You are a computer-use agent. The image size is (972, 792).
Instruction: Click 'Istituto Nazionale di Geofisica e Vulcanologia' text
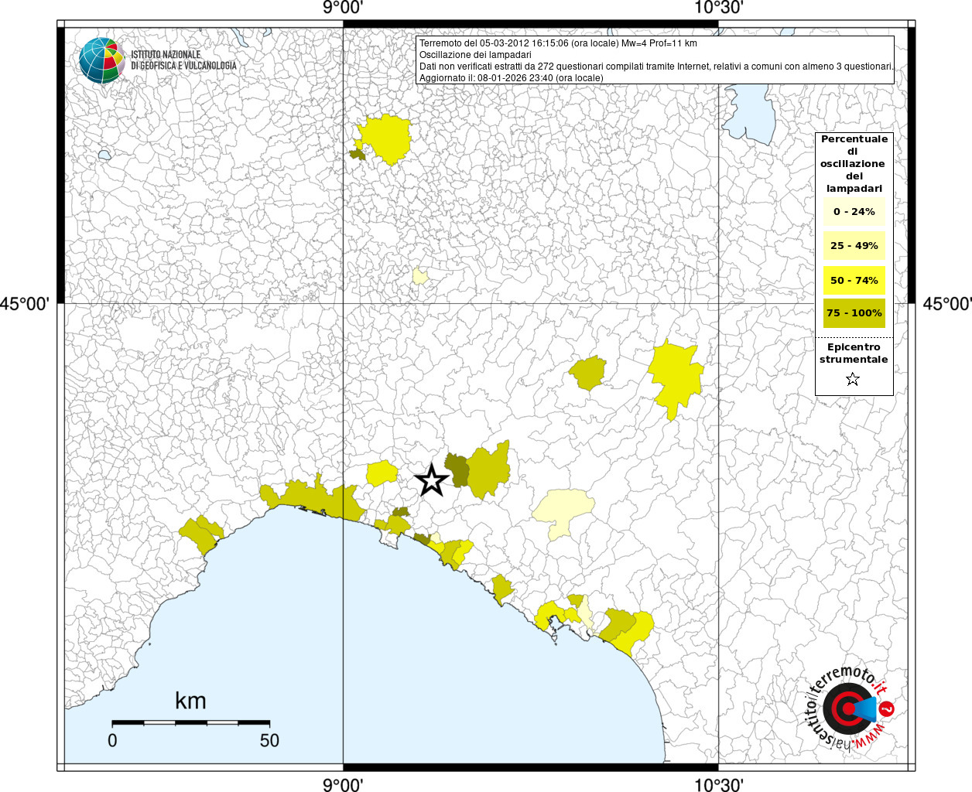pyautogui.click(x=183, y=60)
